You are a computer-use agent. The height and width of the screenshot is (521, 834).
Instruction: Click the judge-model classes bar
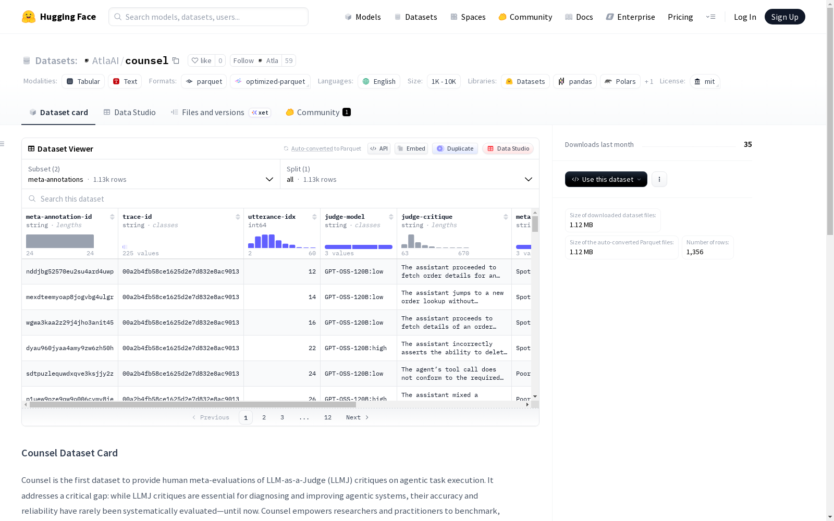359,247
